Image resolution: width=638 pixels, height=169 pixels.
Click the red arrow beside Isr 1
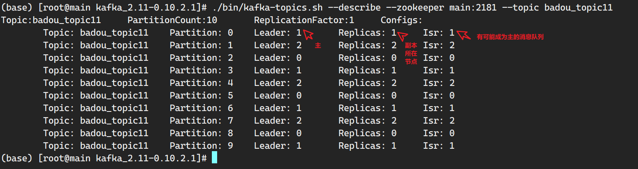click(463, 35)
